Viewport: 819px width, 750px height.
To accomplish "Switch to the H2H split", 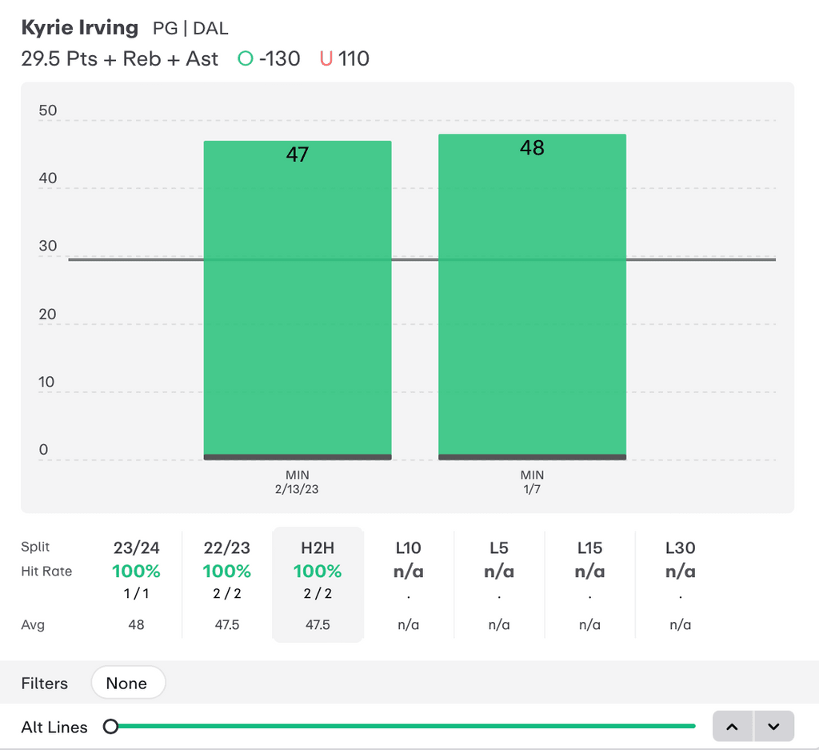I will (318, 585).
